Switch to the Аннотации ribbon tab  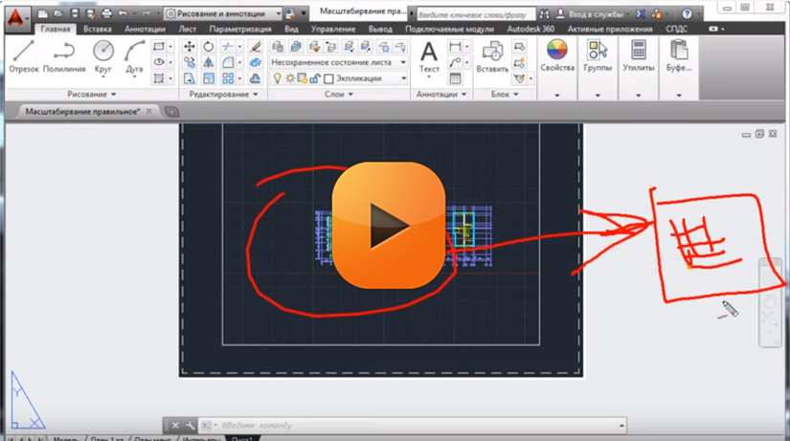pyautogui.click(x=146, y=30)
